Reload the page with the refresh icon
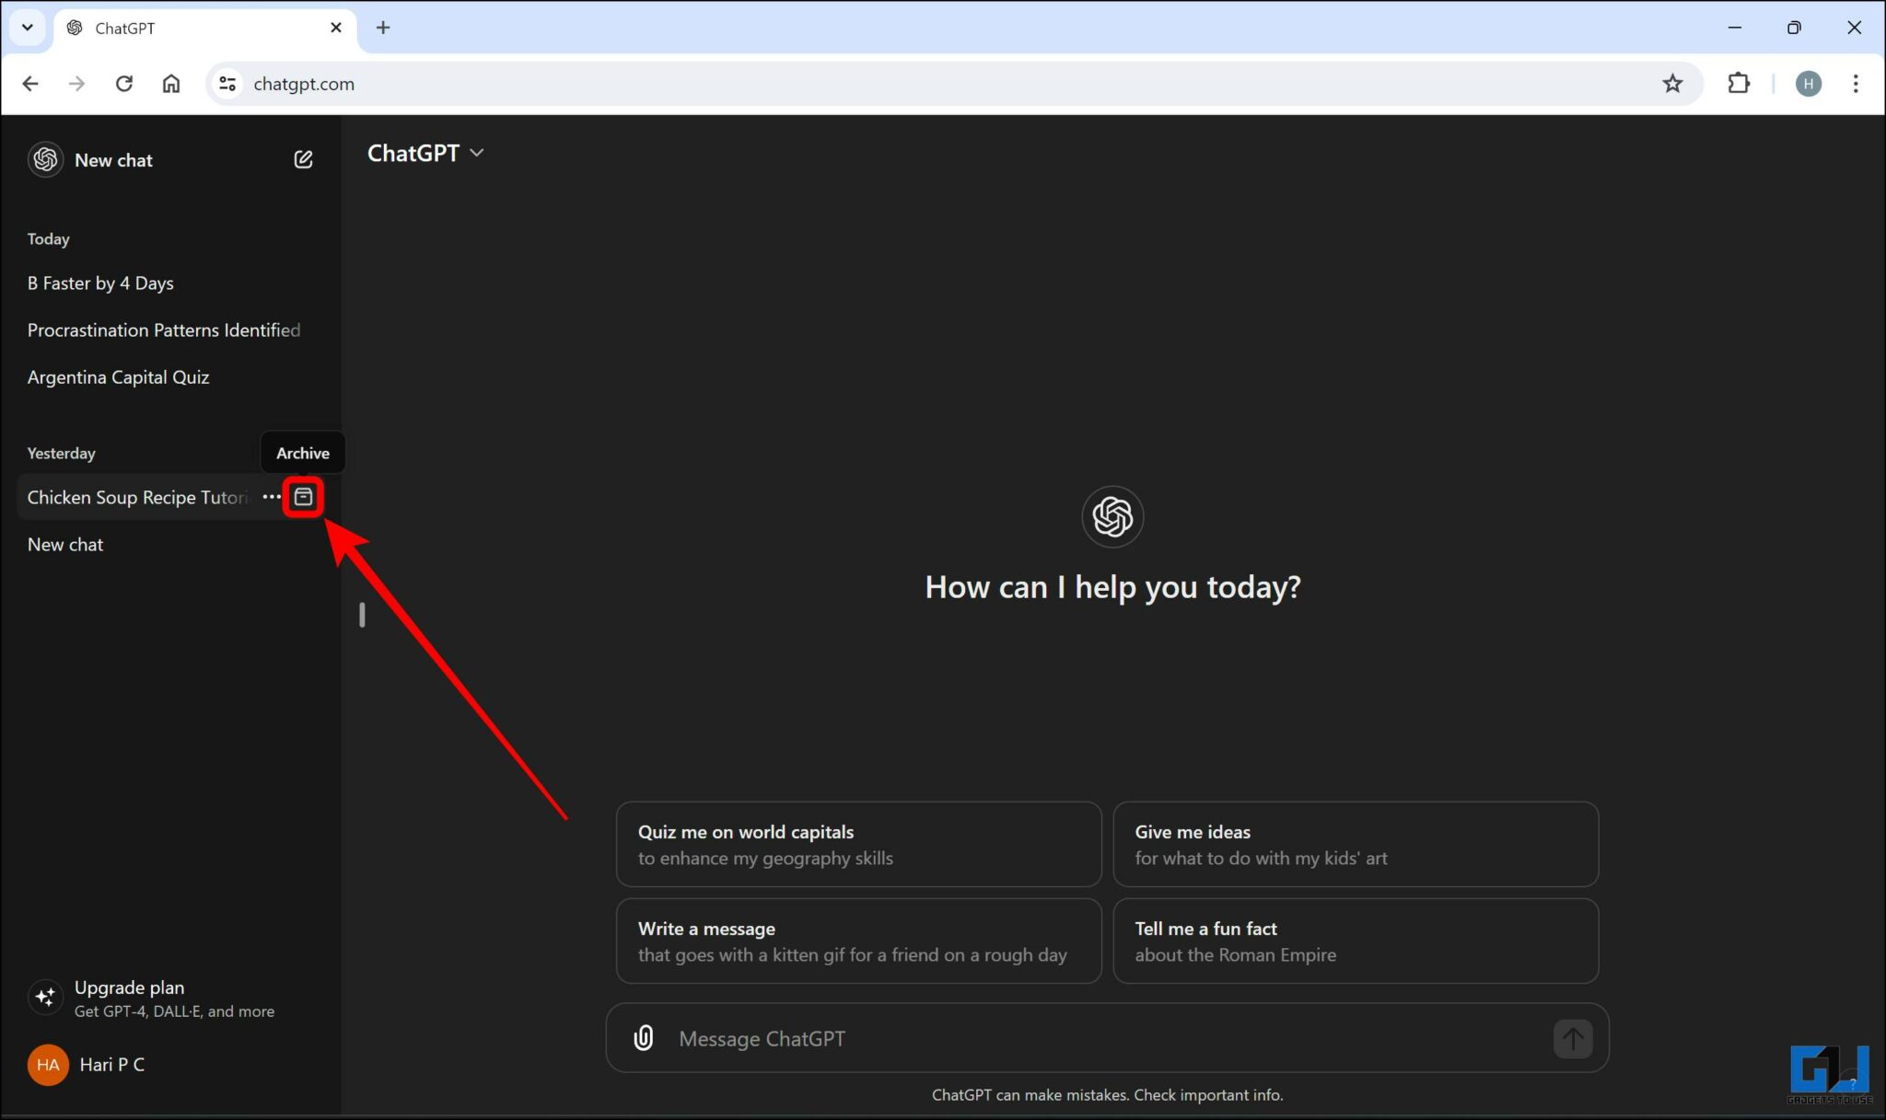Image resolution: width=1886 pixels, height=1120 pixels. point(124,83)
